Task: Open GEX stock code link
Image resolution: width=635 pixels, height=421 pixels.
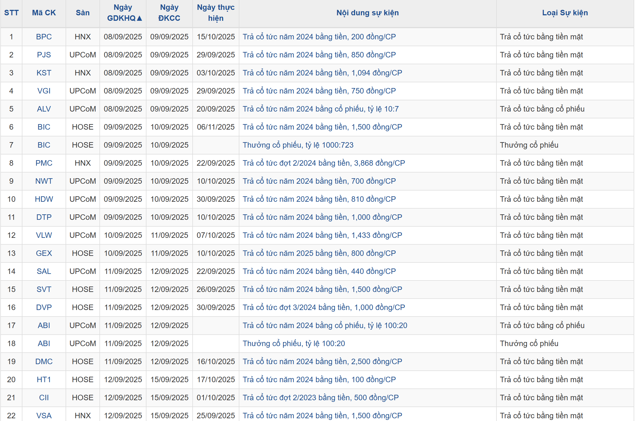Action: (x=44, y=253)
